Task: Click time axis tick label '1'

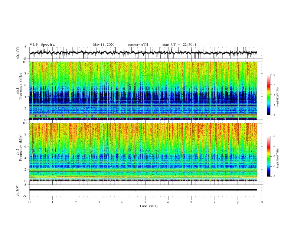Action: 52,202
